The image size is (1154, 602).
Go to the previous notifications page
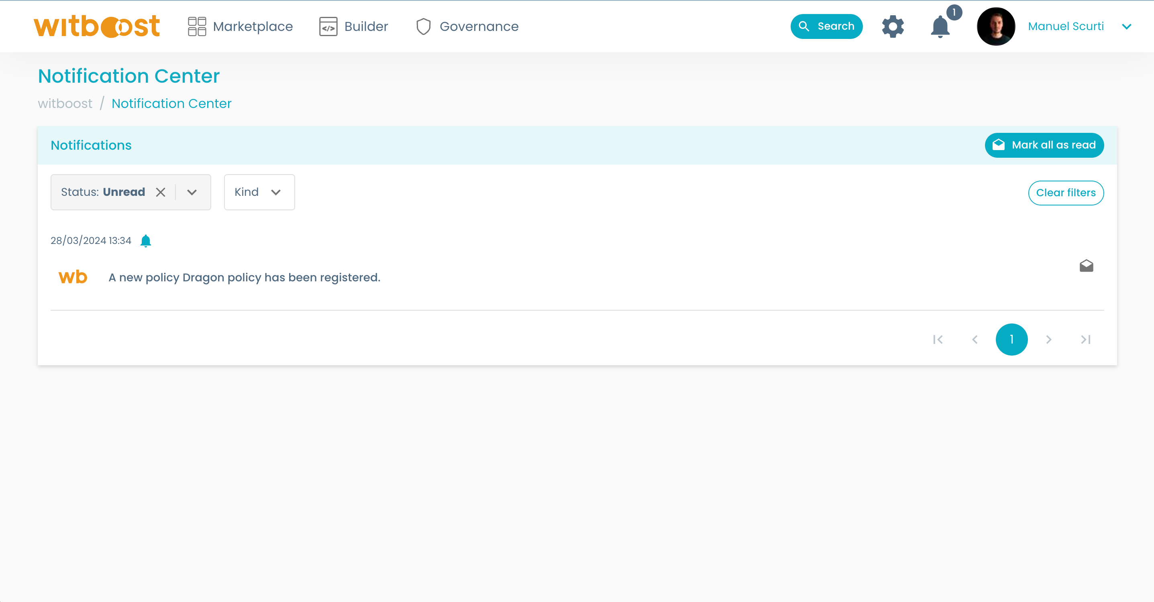(x=975, y=340)
